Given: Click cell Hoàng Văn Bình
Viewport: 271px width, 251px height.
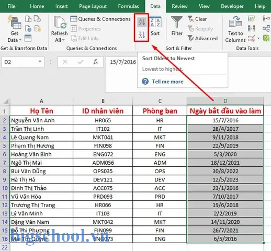Looking at the screenshot, I should click(41, 154).
